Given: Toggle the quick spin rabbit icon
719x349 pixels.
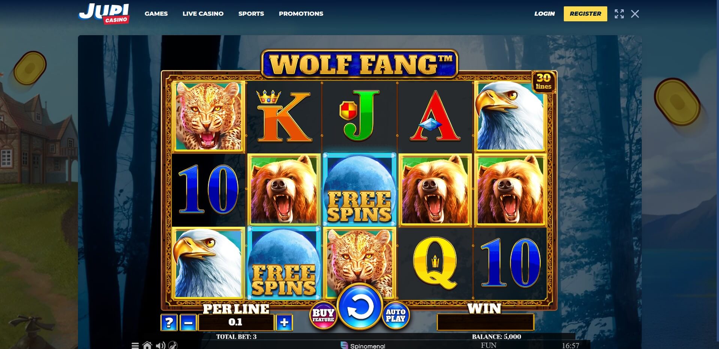Looking at the screenshot, I should click(173, 345).
